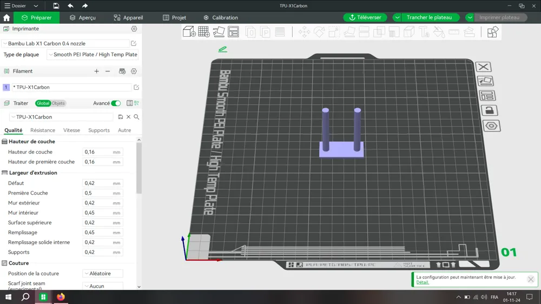Click filament 1 color swatch

(x=6, y=87)
